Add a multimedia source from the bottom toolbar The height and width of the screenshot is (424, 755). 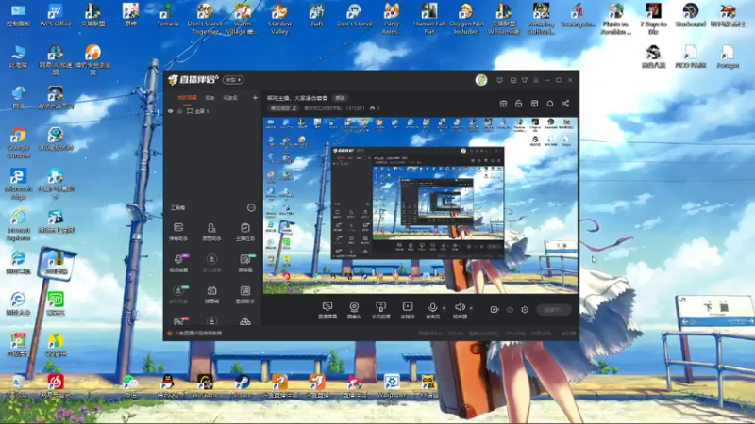pos(408,310)
